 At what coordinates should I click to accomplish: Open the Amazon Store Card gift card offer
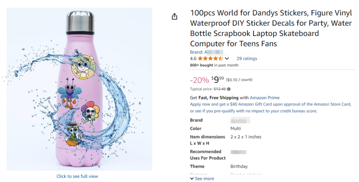pos(270,107)
